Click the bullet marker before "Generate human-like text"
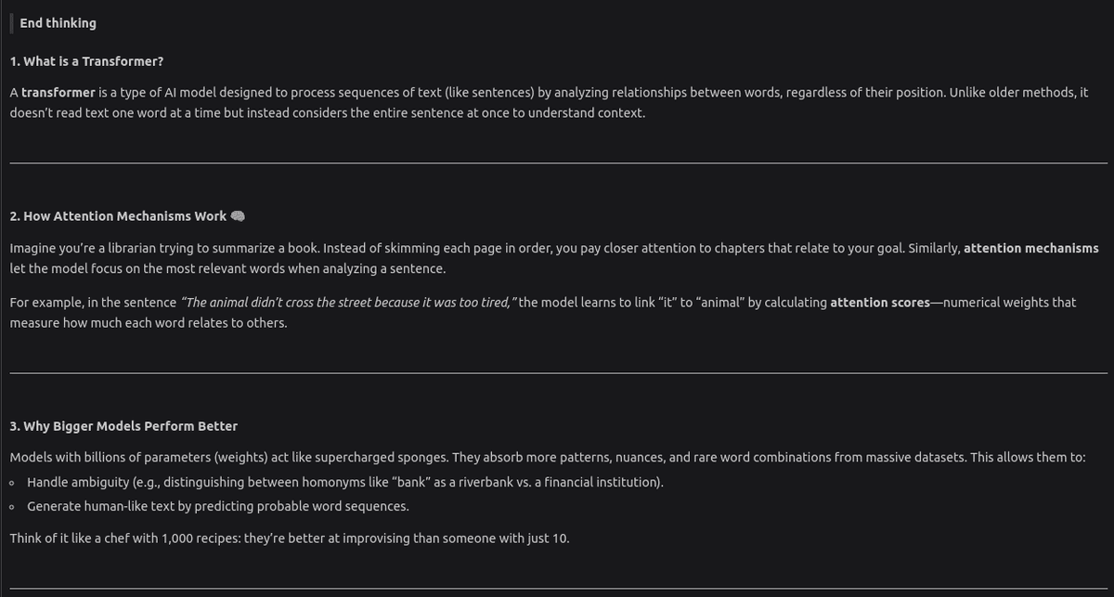1114x597 pixels. 11,507
